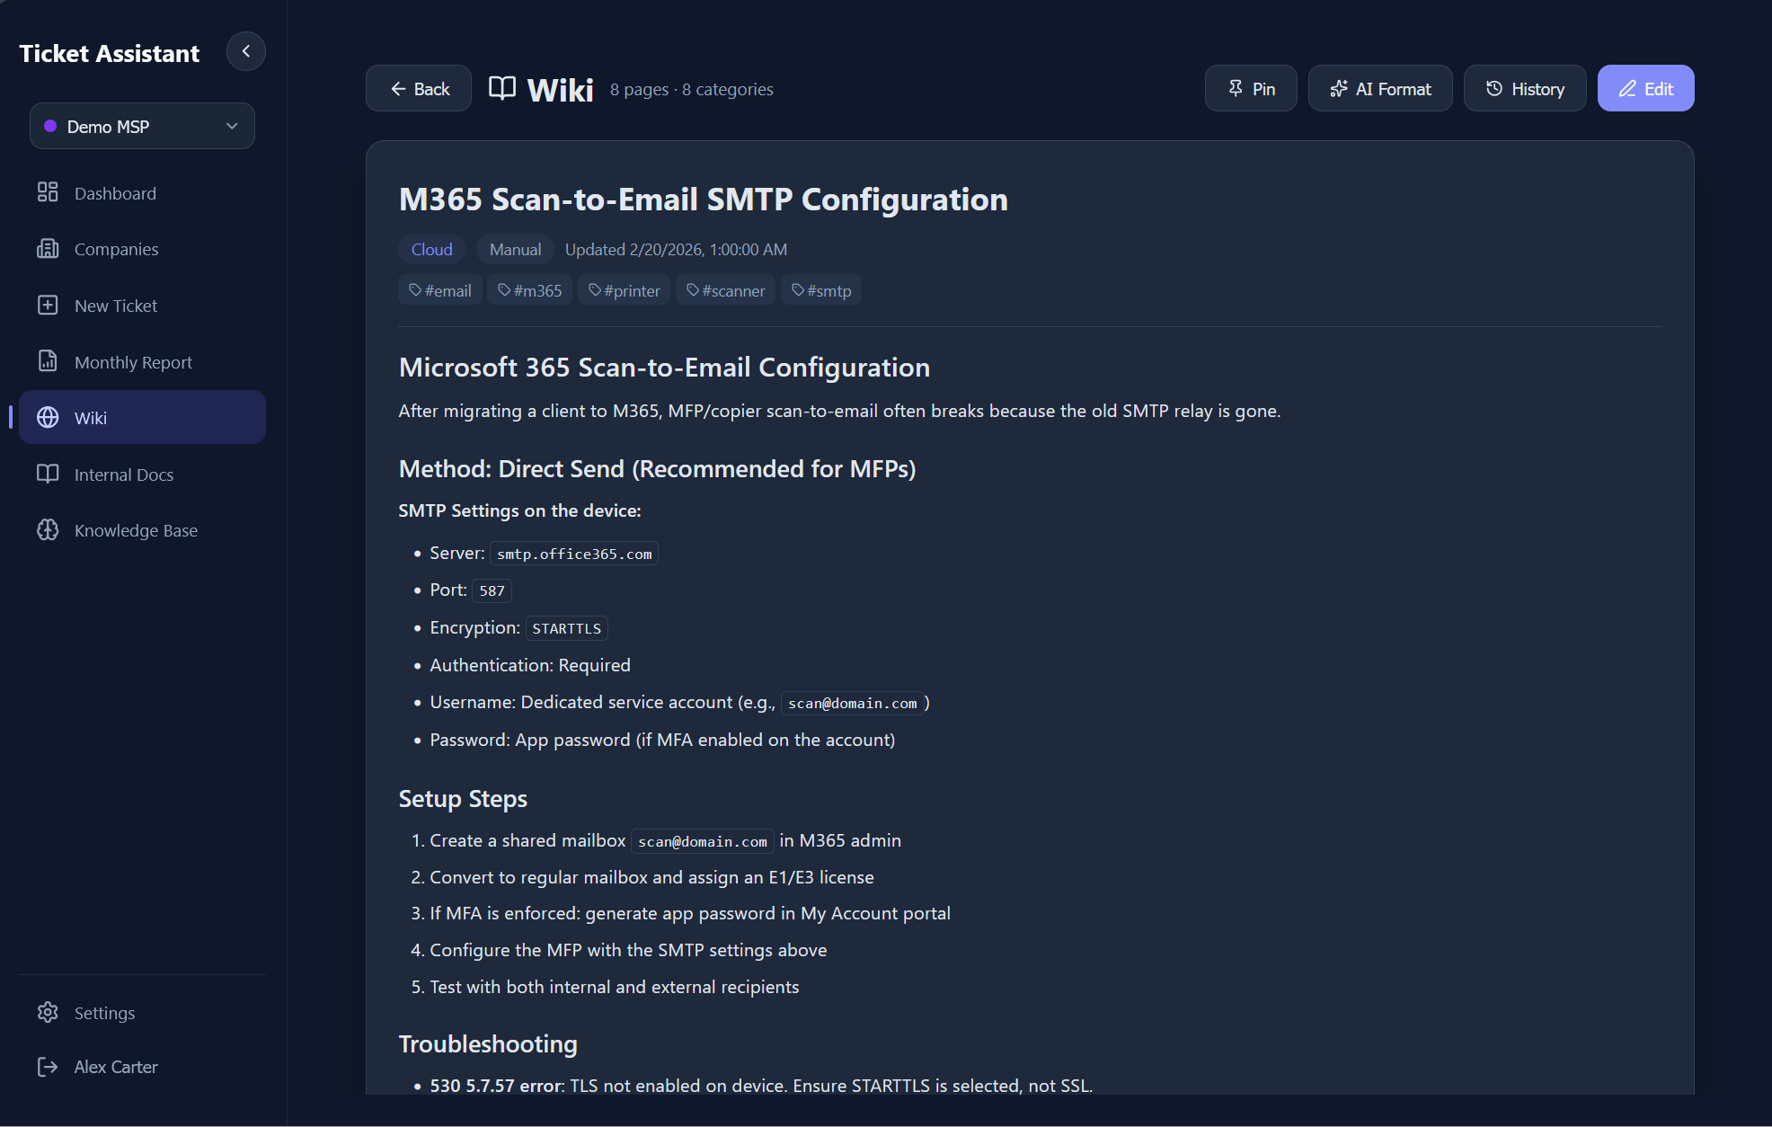Click the Monthly Report chart icon
The height and width of the screenshot is (1127, 1772).
(48, 361)
